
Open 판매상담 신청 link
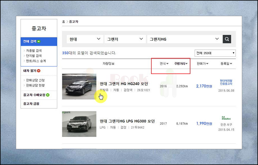coord(35,80)
